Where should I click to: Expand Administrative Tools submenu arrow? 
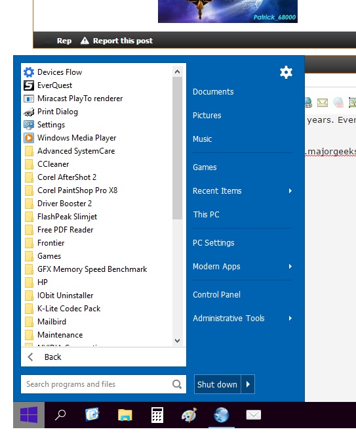[290, 319]
